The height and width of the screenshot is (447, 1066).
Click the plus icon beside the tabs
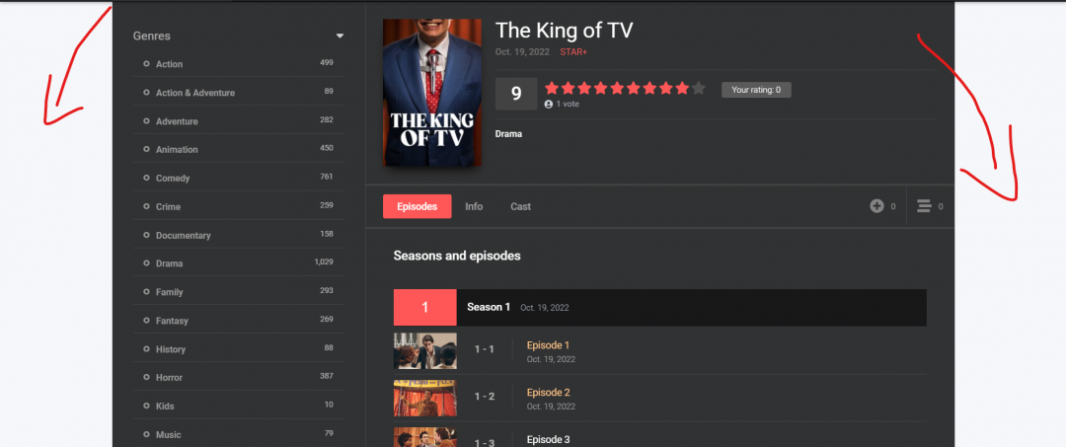point(876,206)
